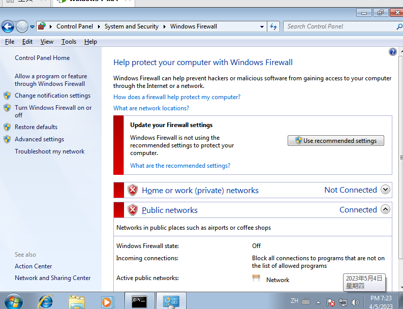Open Action Center link
403x309 pixels.
[34, 266]
